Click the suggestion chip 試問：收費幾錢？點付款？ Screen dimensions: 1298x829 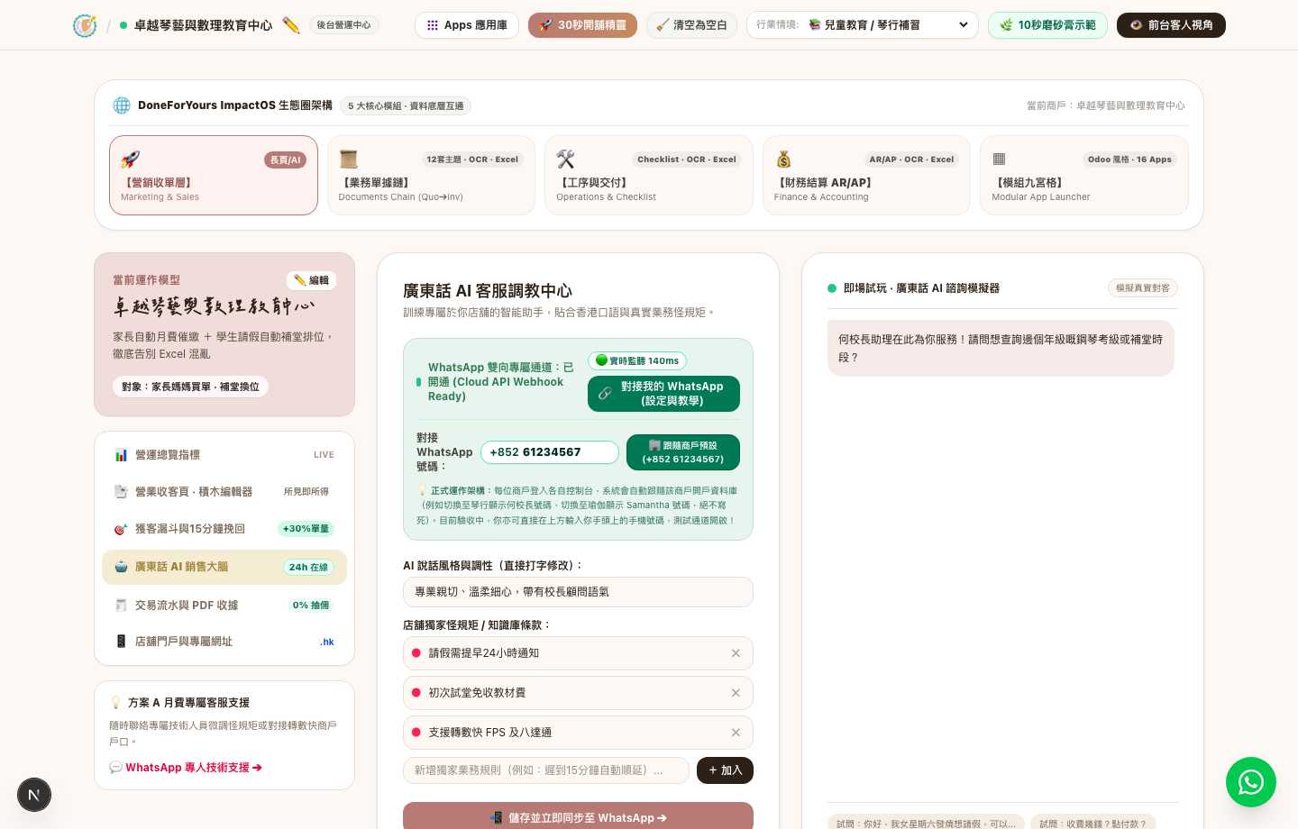click(1092, 823)
